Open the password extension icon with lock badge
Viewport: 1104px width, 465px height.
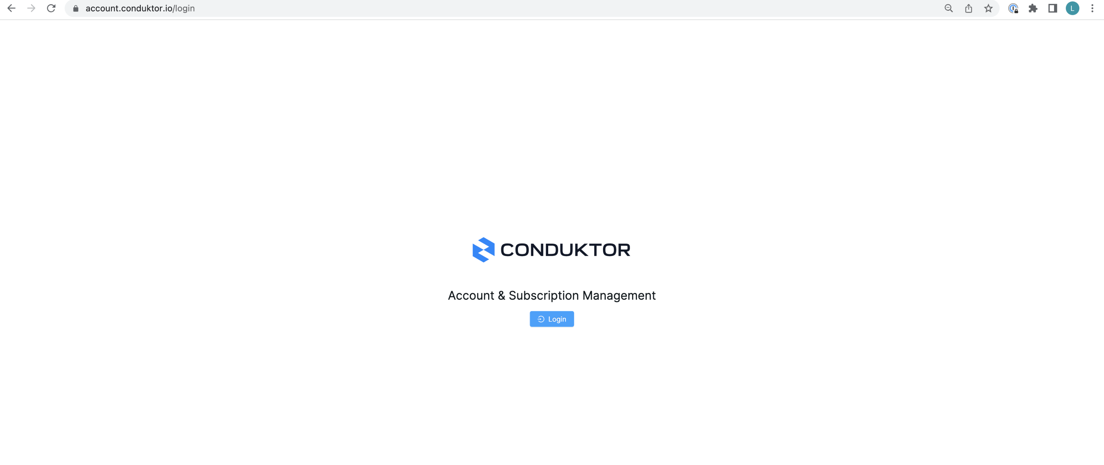[1013, 8]
